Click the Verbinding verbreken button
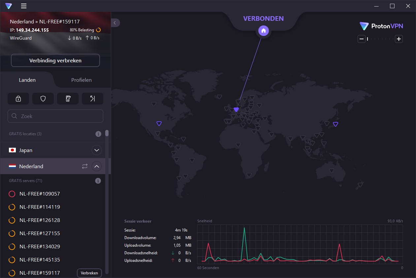The width and height of the screenshot is (416, 278). 55,60
